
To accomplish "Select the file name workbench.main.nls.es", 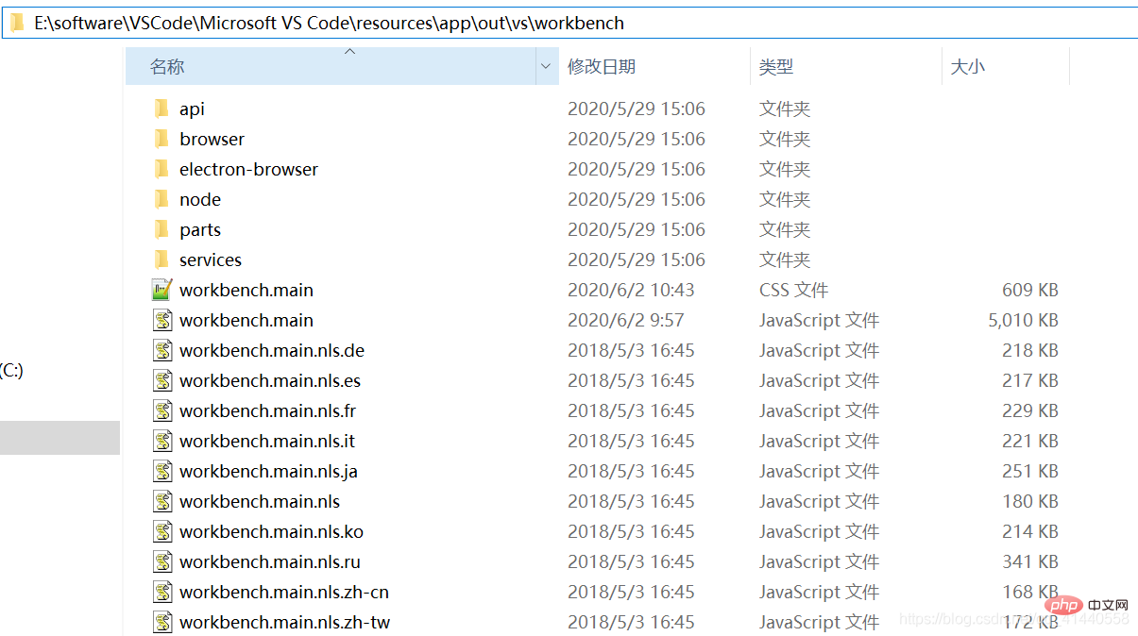I will tap(270, 380).
